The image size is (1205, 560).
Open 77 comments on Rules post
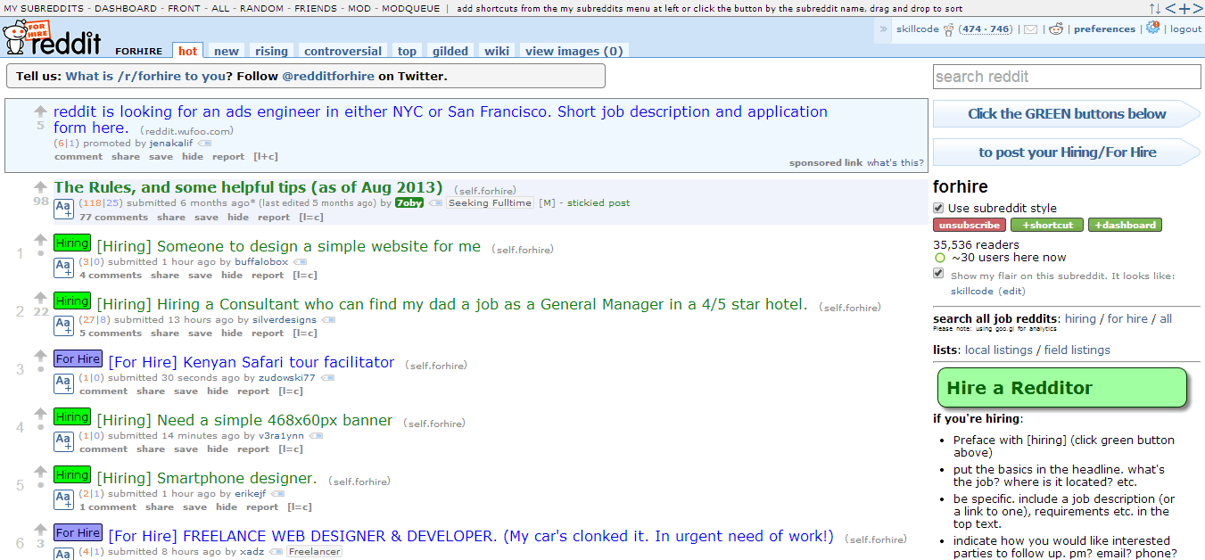[x=113, y=217]
